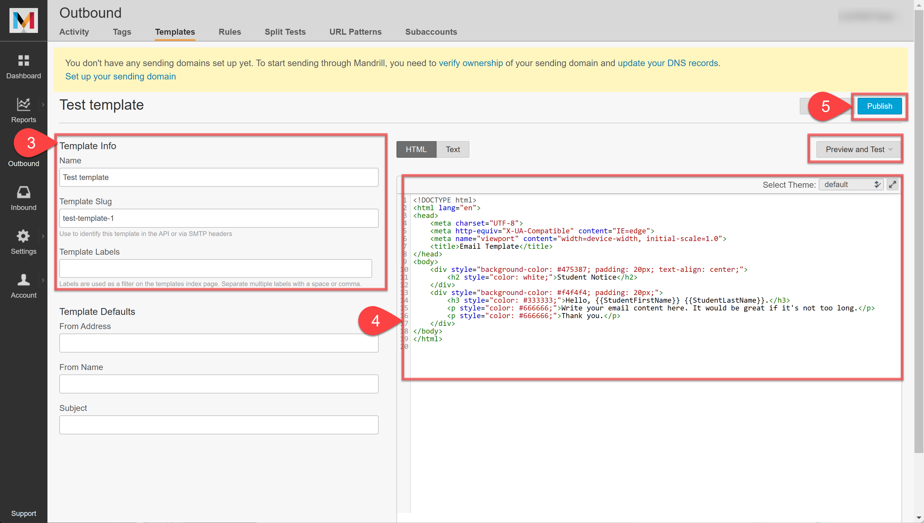Expand the code editor to fullscreen
Screen dimensions: 924x523
tap(892, 185)
